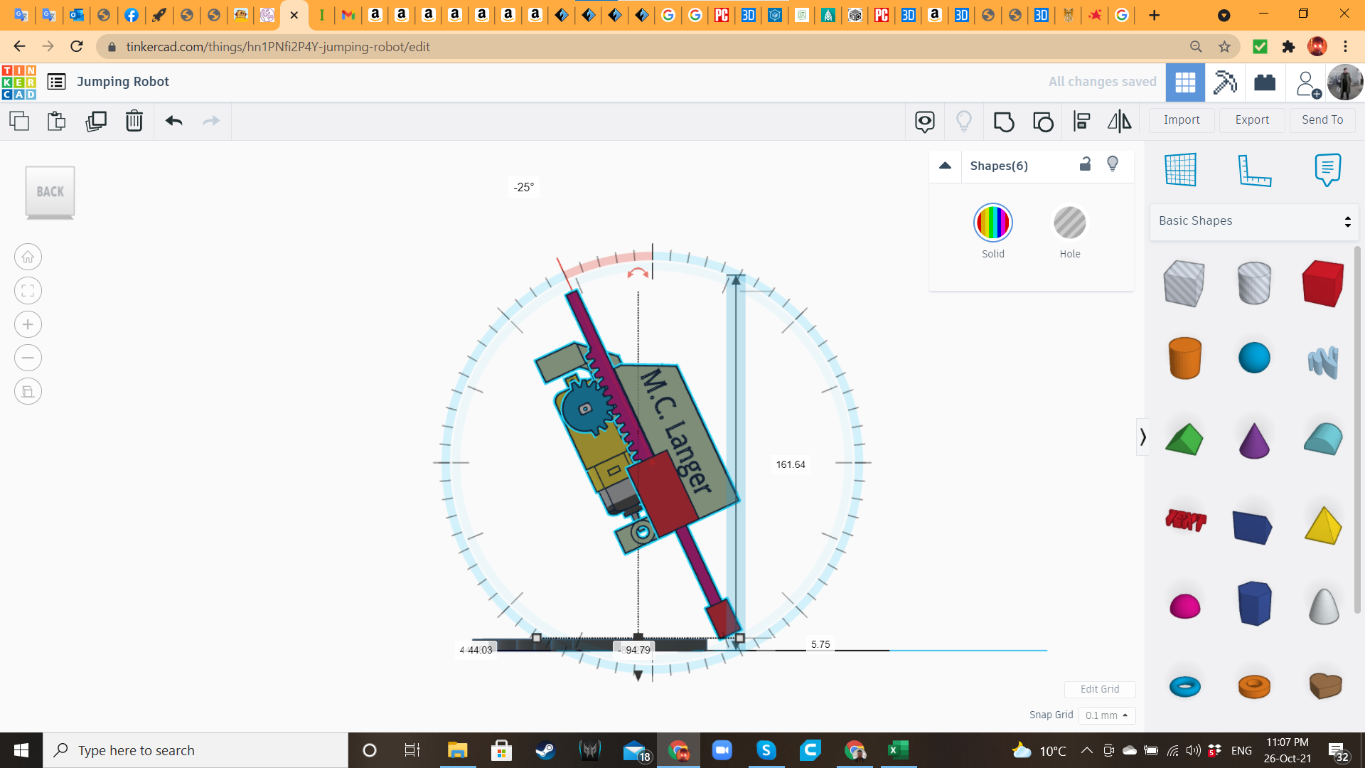Open the Snap Grid 0.1 mm dropdown
1365x768 pixels.
click(x=1106, y=715)
